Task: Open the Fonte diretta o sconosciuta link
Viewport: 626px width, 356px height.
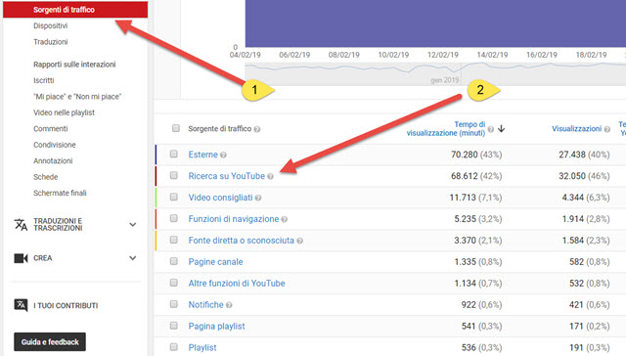Action: 242,241
